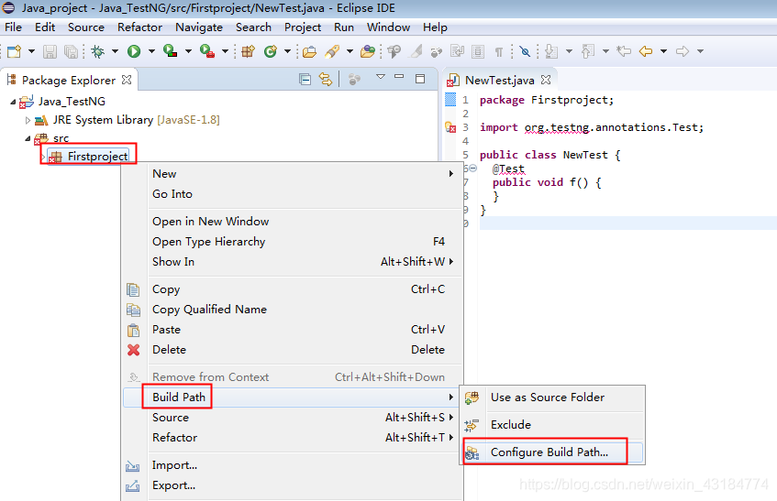
Task: Close the Package Explorer tab
Action: tap(127, 80)
